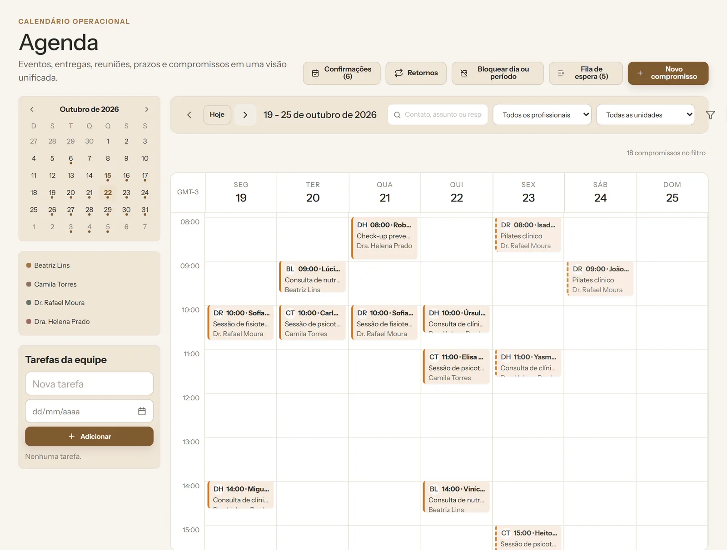This screenshot has height=550, width=727.
Task: Click QUA 21 day column header
Action: click(385, 192)
